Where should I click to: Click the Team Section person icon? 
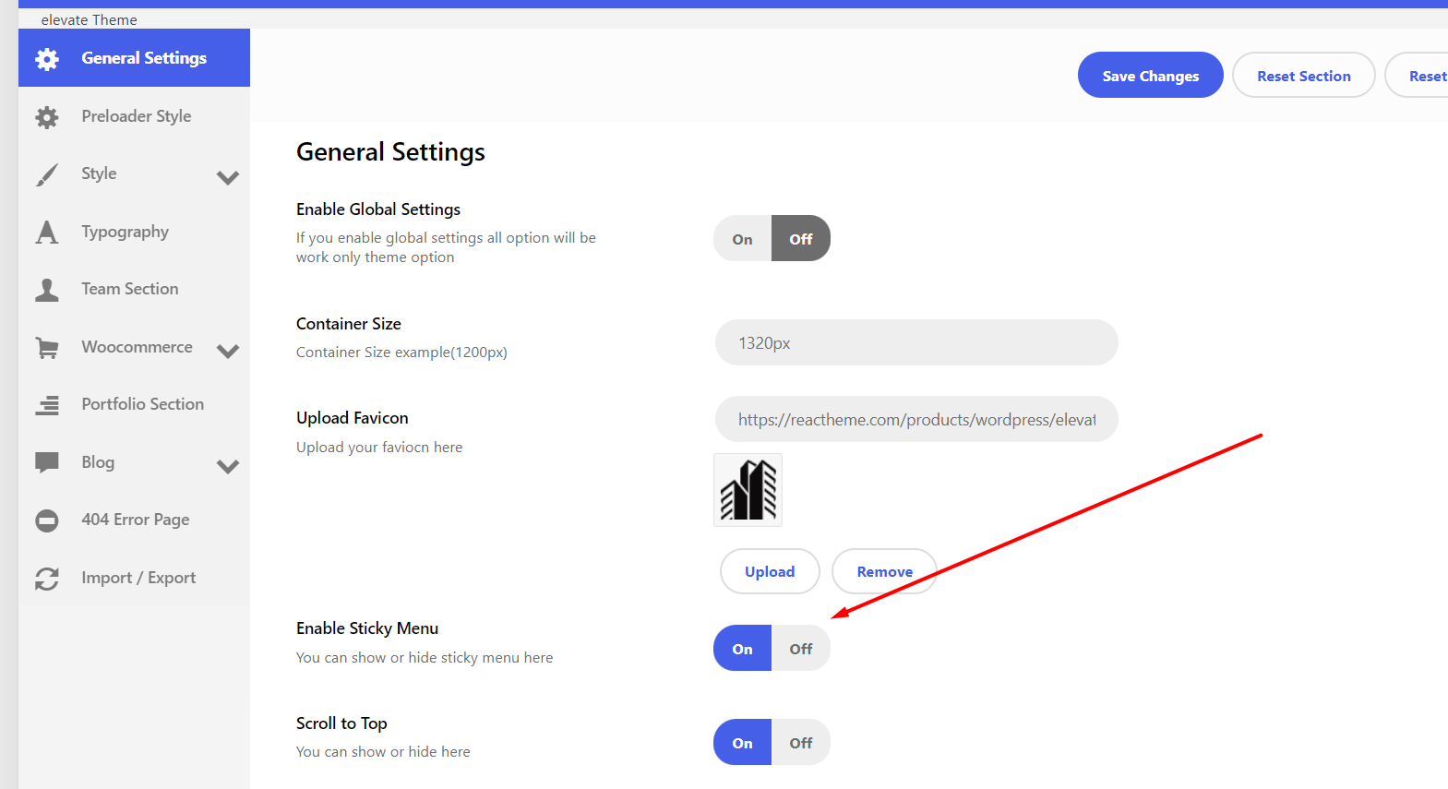[47, 290]
